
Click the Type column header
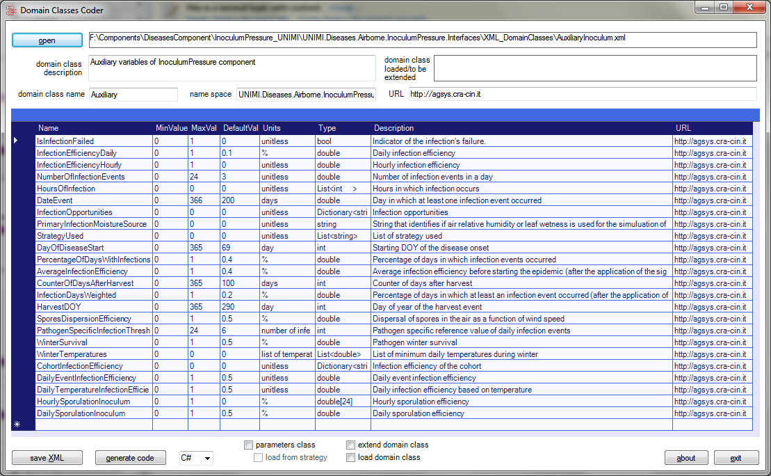(x=343, y=128)
